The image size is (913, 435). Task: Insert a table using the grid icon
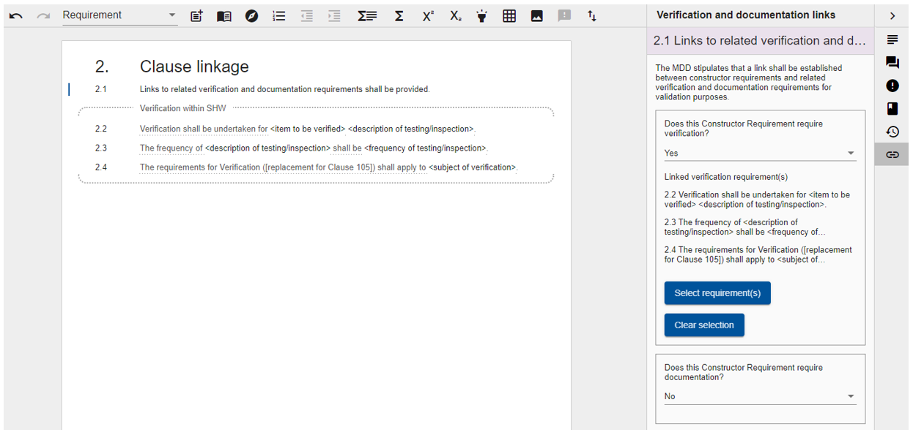509,15
